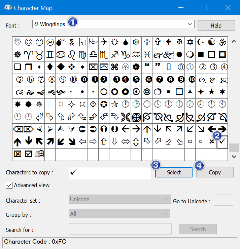Click the scrollbar down arrow of character grid

click(234, 157)
